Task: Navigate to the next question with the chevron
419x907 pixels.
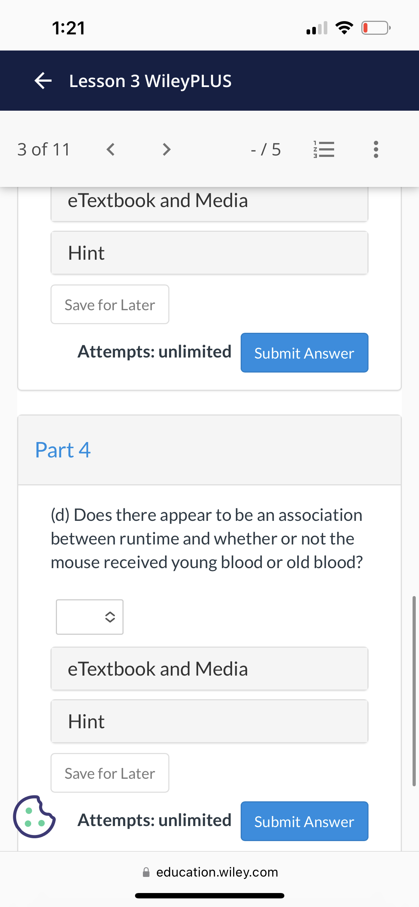Action: pyautogui.click(x=166, y=149)
